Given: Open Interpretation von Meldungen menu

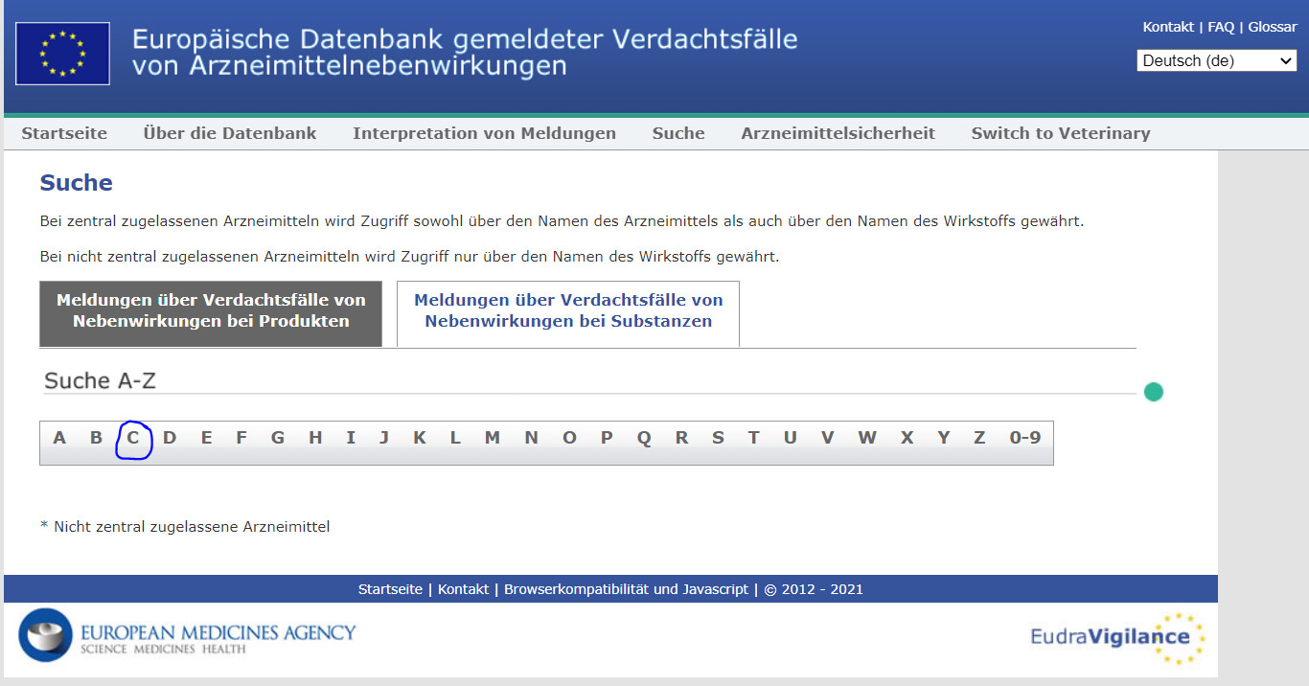Looking at the screenshot, I should [484, 133].
